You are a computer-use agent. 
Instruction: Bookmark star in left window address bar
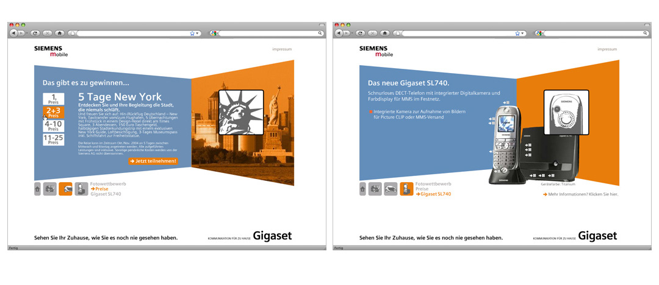[x=192, y=33]
